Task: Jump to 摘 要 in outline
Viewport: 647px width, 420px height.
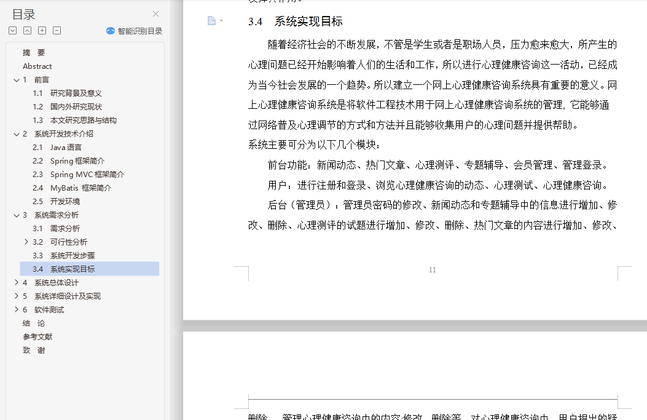Action: coord(34,52)
